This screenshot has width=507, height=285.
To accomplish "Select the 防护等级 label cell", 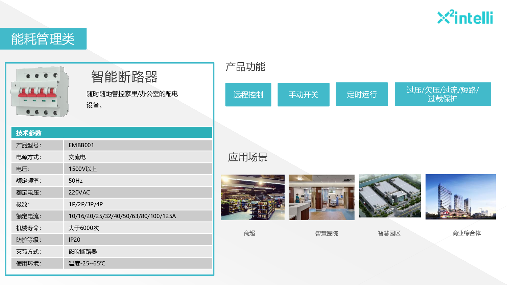I will click(37, 240).
